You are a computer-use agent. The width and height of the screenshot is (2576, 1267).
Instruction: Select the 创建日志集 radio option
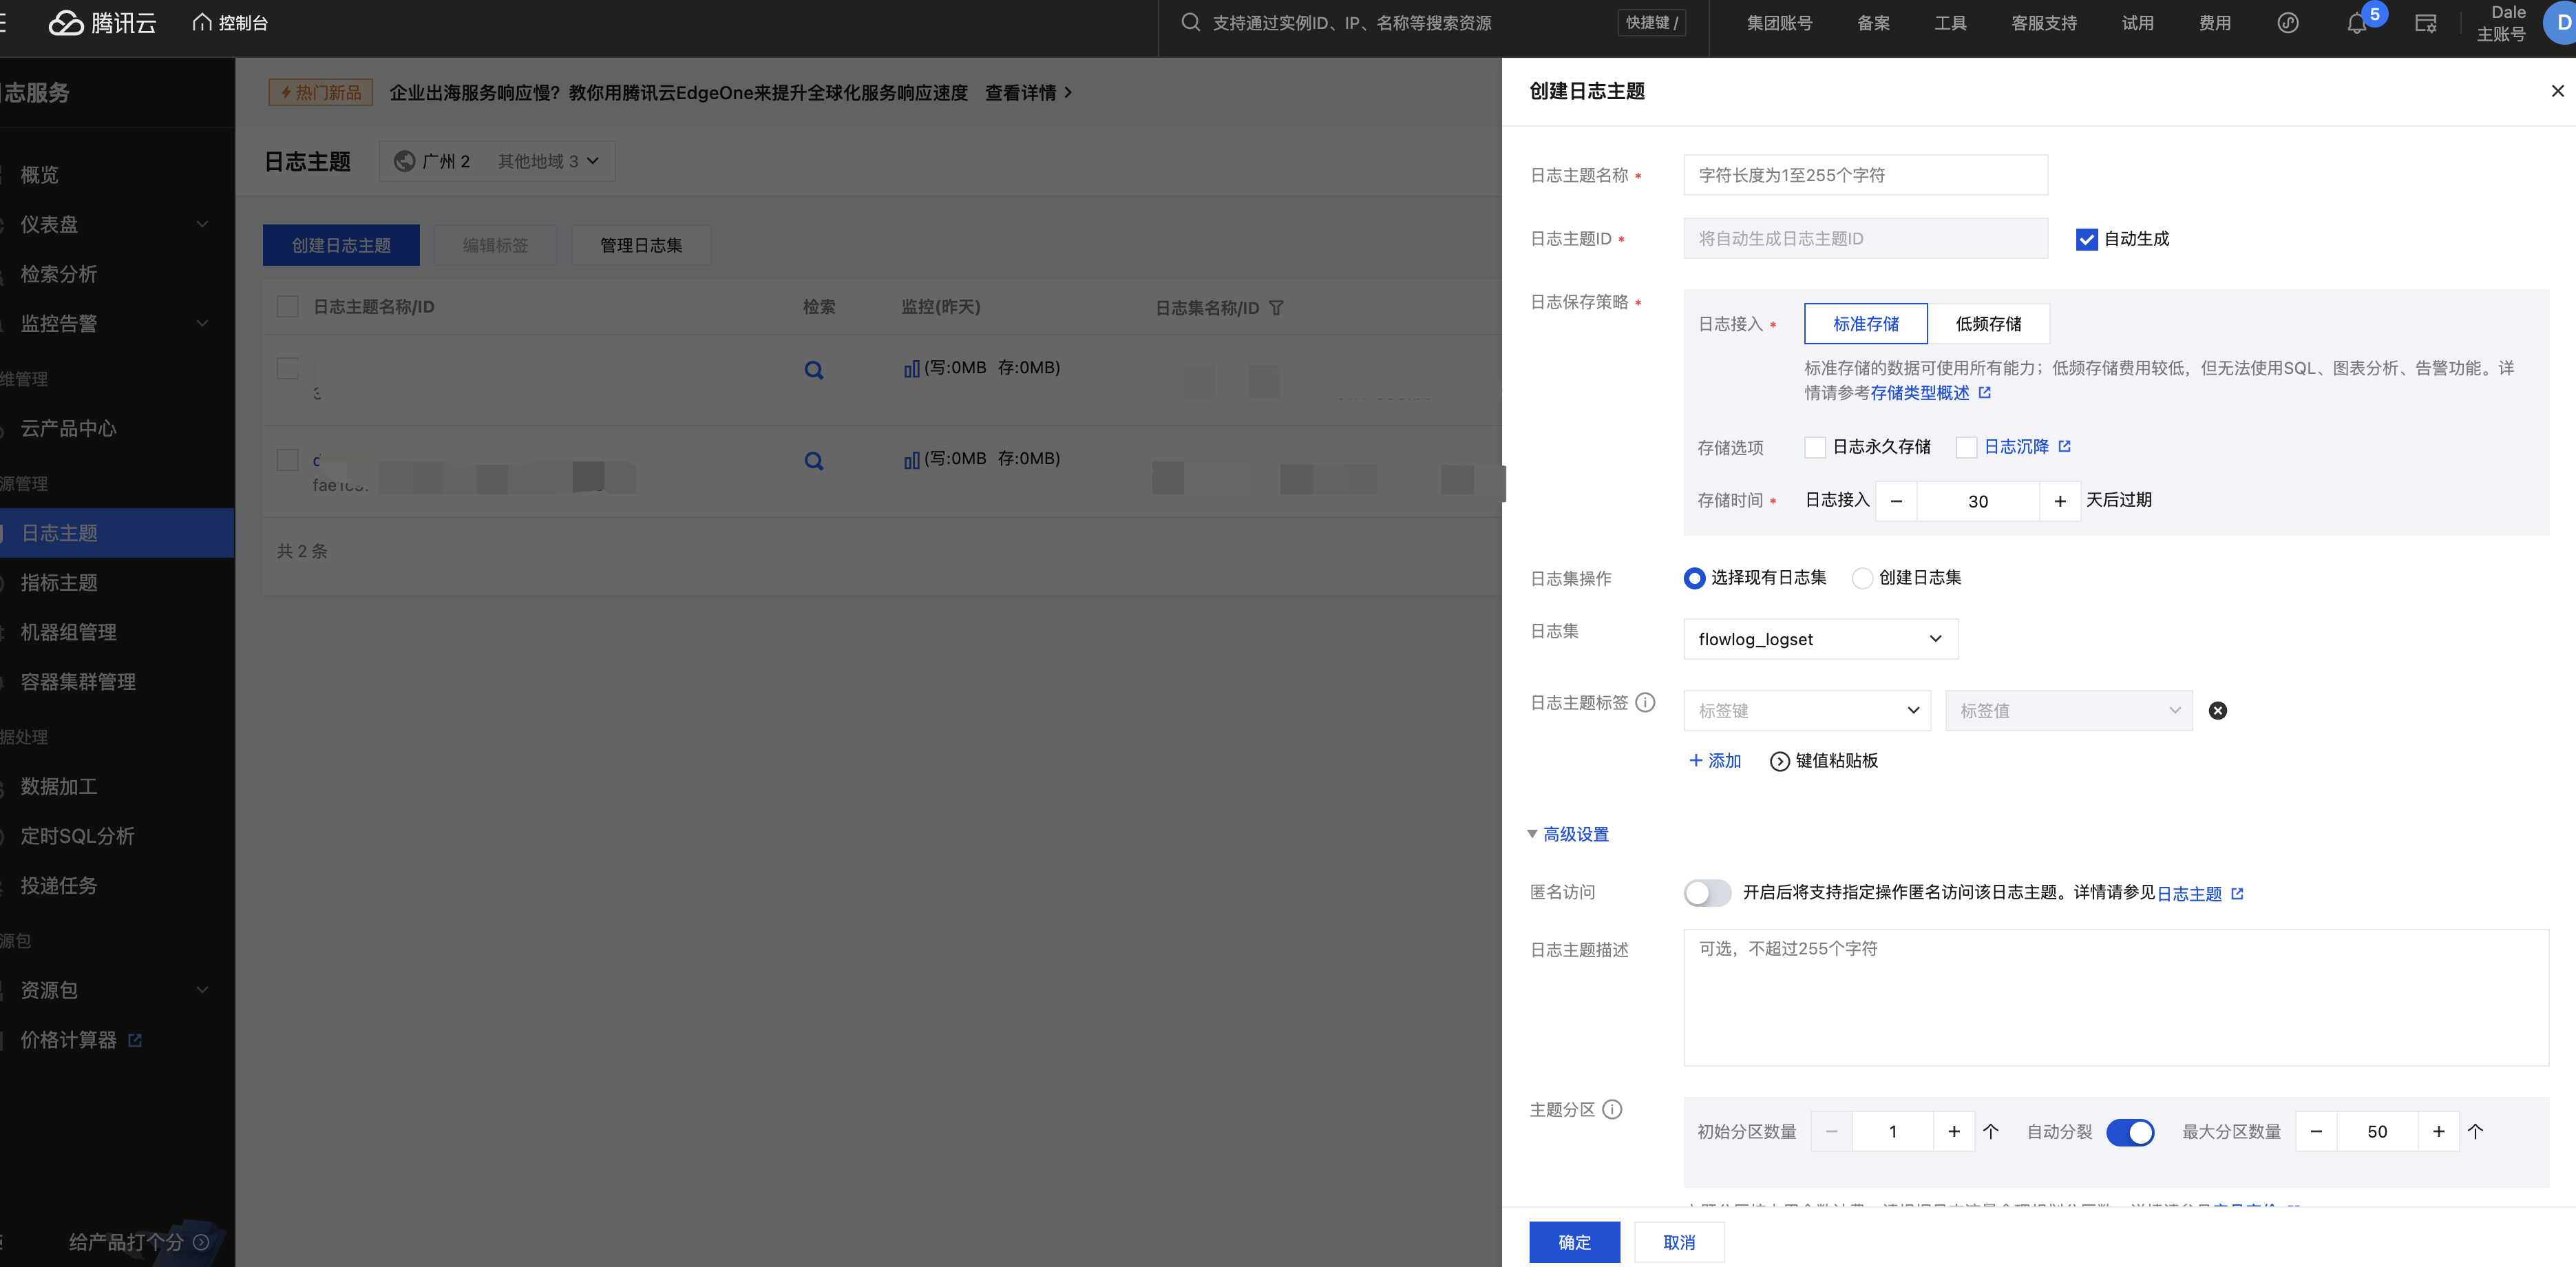[x=1862, y=578]
